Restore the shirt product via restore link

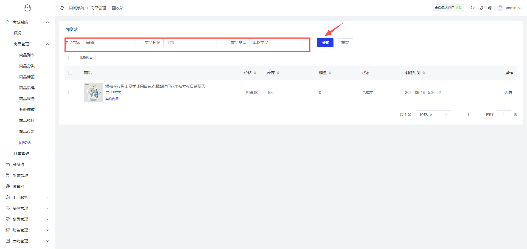pos(508,93)
